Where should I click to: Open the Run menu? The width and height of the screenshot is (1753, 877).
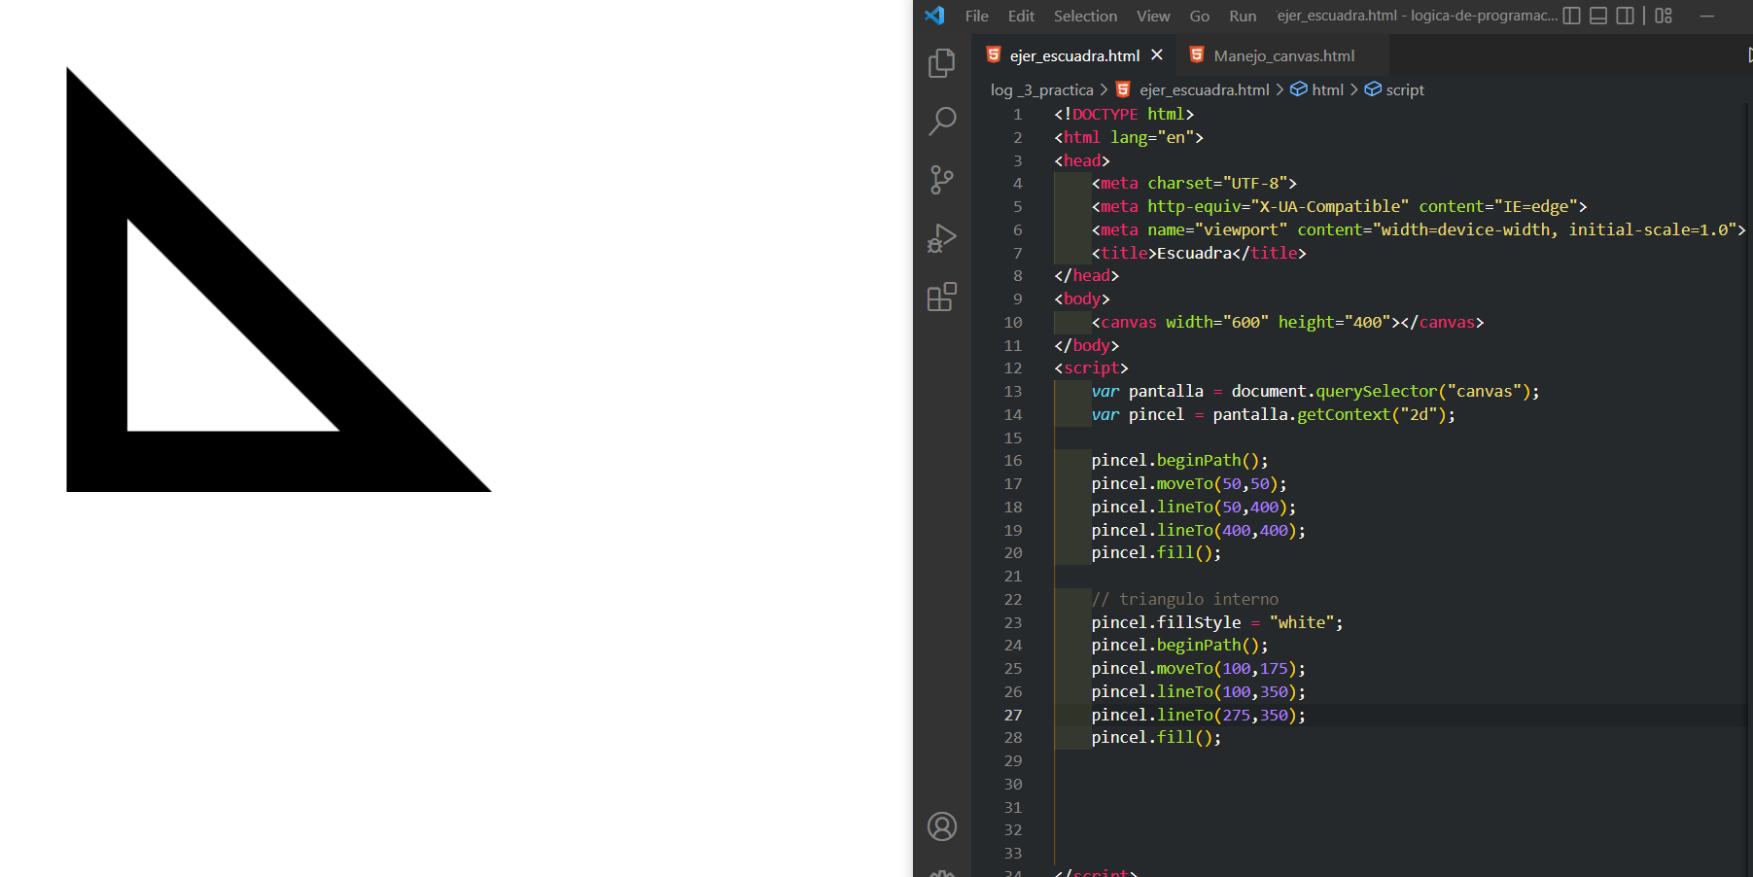[x=1243, y=16]
